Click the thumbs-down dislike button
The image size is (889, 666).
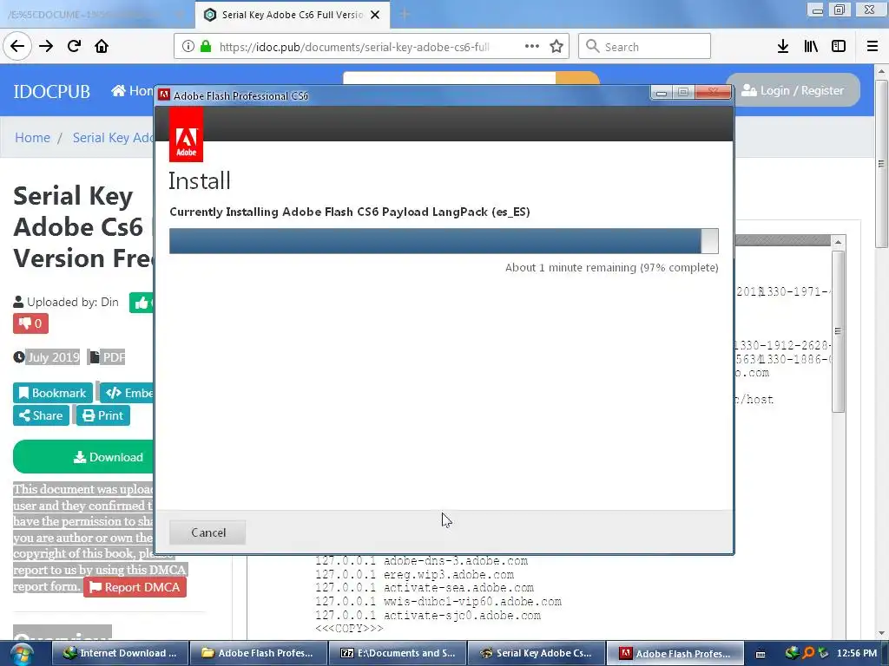30,323
